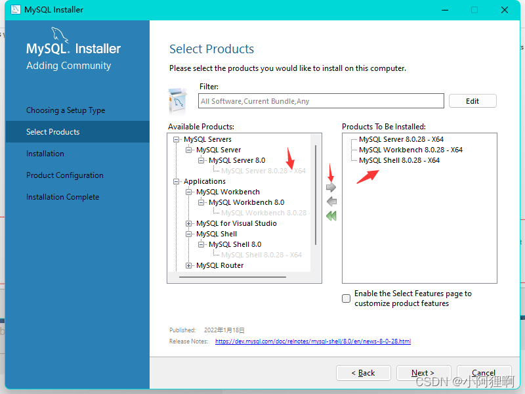
Task: Select MySQL Server 8.0 label in tree
Action: point(237,160)
